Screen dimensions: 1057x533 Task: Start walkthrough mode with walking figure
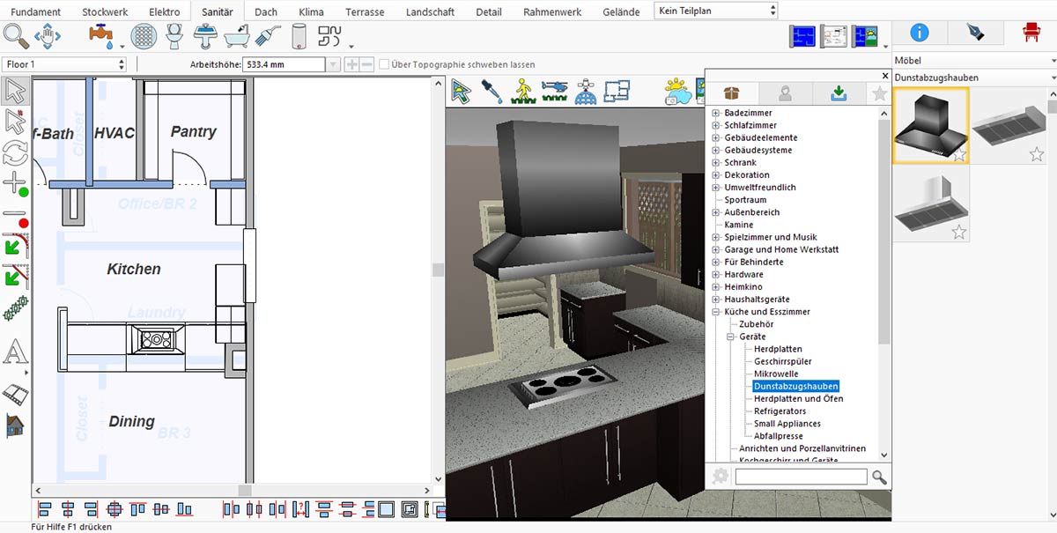(523, 91)
